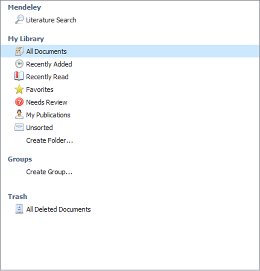Viewport: 260px width, 271px height.
Task: Click the Trash section header
Action: [x=17, y=197]
